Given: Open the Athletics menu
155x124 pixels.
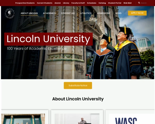Looking at the screenshot, I should coord(86,13).
